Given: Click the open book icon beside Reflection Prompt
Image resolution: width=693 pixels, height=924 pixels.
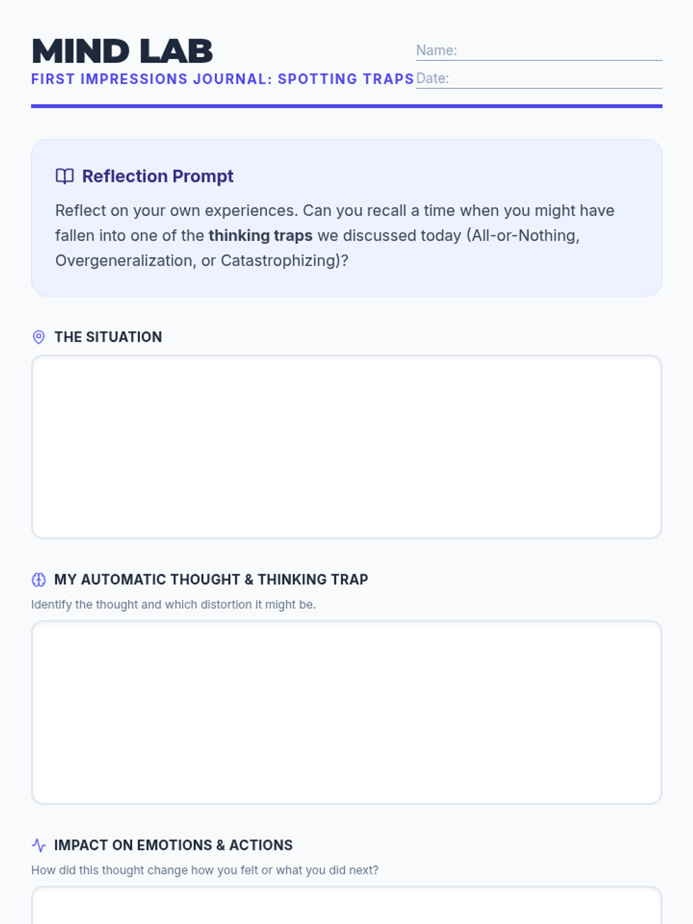Looking at the screenshot, I should pyautogui.click(x=64, y=176).
